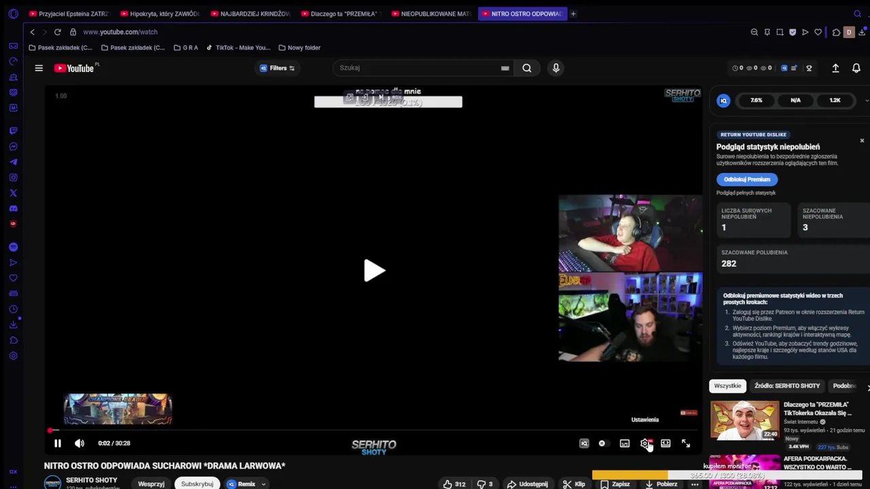Click 'Odblokuj Premium' button
Image resolution: width=870 pixels, height=489 pixels.
(x=747, y=179)
